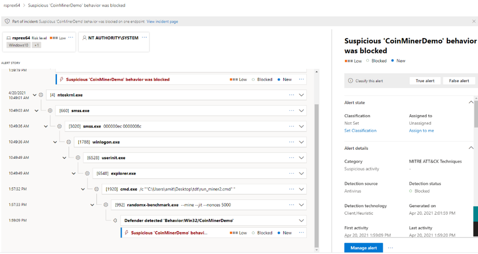Expand the cmd.exe process row

coord(301,189)
